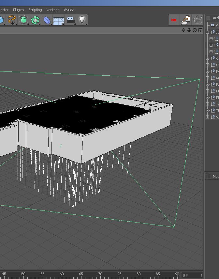Click the null icon of the VI row
This screenshot has height=279, width=219.
click(213, 117)
